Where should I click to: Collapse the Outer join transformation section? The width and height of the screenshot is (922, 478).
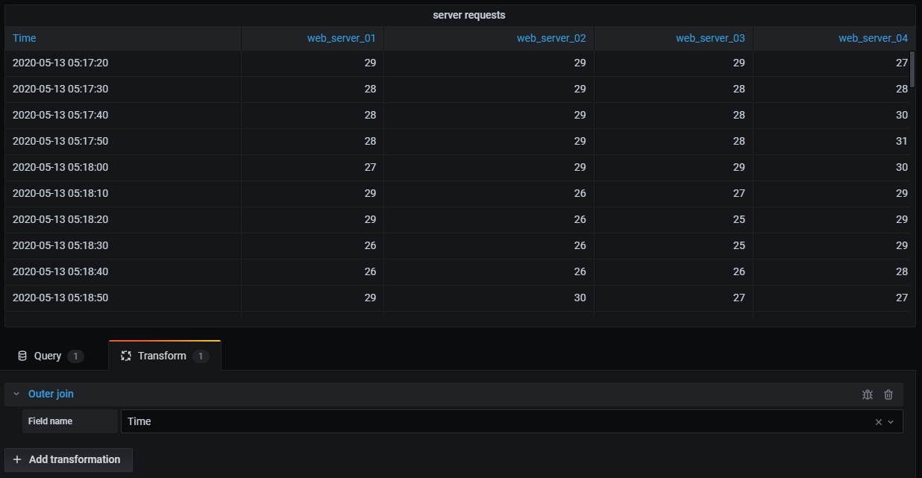[16, 394]
